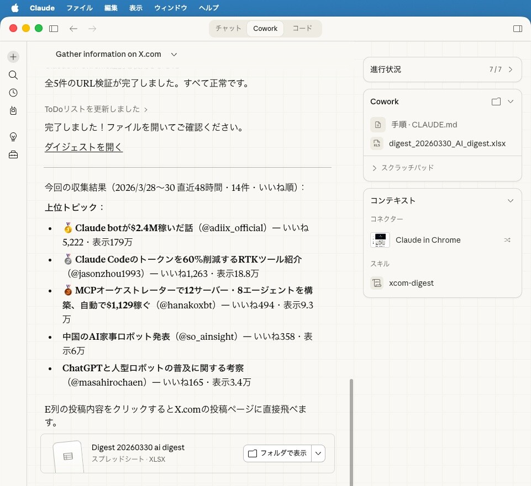Click the green fullscreen window button
The image size is (531, 486).
[x=39, y=28]
